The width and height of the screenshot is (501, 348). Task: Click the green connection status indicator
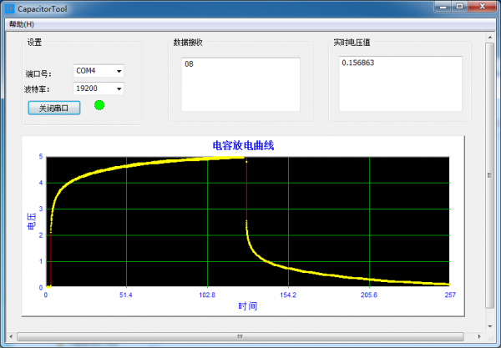click(99, 105)
